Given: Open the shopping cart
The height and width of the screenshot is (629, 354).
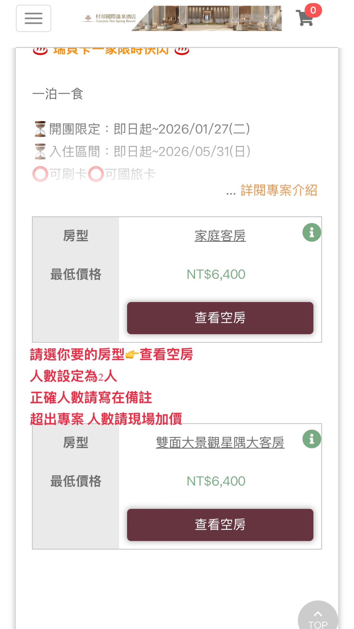Looking at the screenshot, I should click(305, 18).
